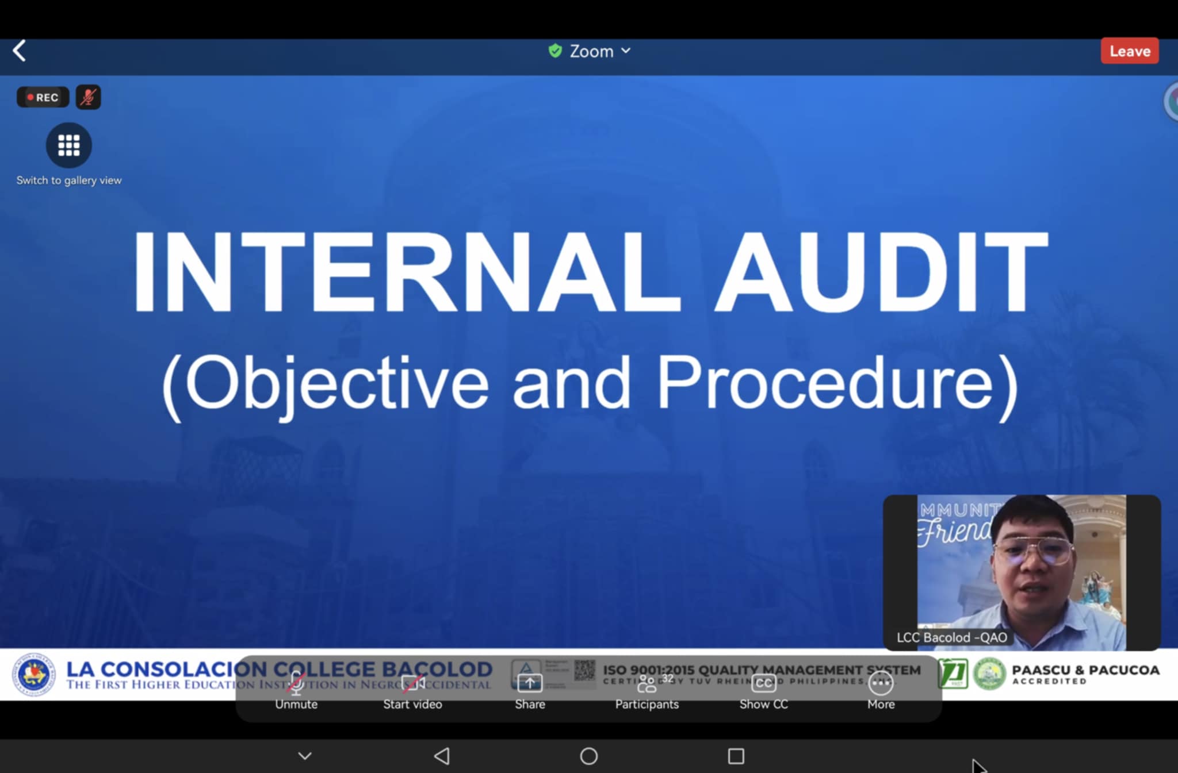Screen dimensions: 1178x773
Task: Tap Android back navigation triangle
Action: click(442, 756)
